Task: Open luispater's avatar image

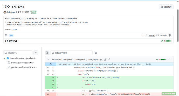Action: (5, 12)
